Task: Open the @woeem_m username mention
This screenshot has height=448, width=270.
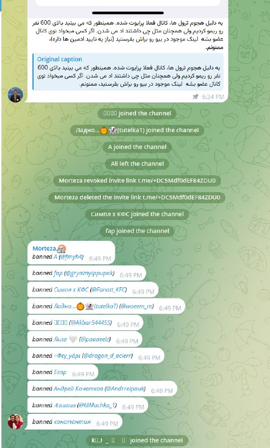Action: tap(136, 306)
